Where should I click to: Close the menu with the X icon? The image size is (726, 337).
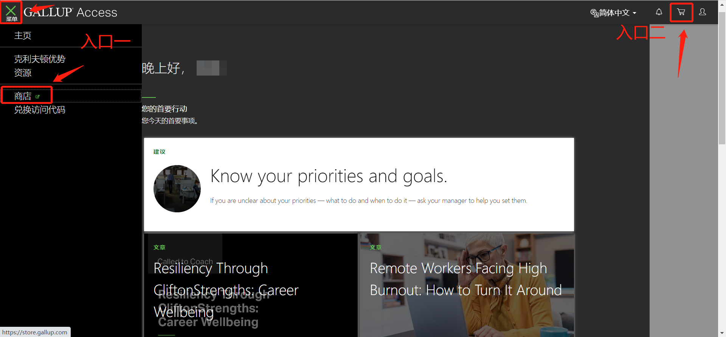coord(11,12)
